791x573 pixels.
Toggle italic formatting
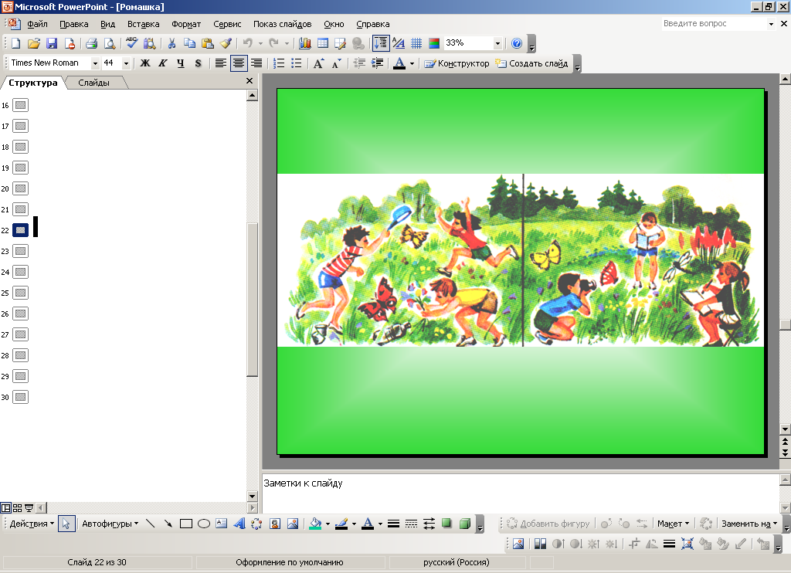pos(163,63)
